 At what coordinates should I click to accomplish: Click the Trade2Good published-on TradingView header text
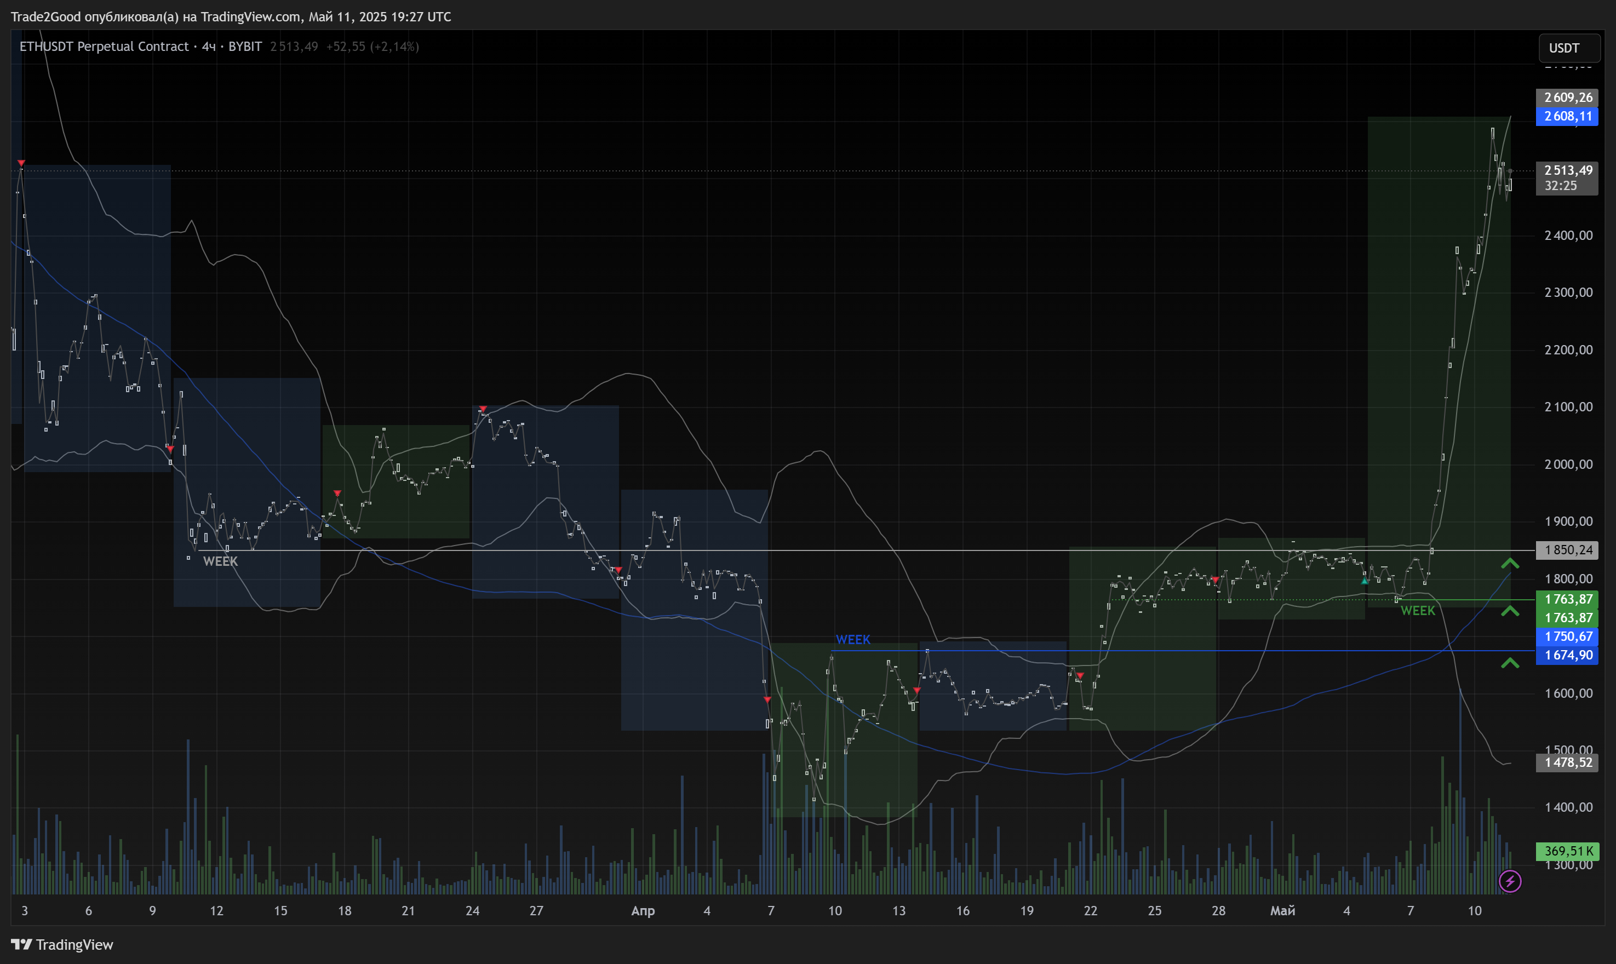click(x=231, y=17)
